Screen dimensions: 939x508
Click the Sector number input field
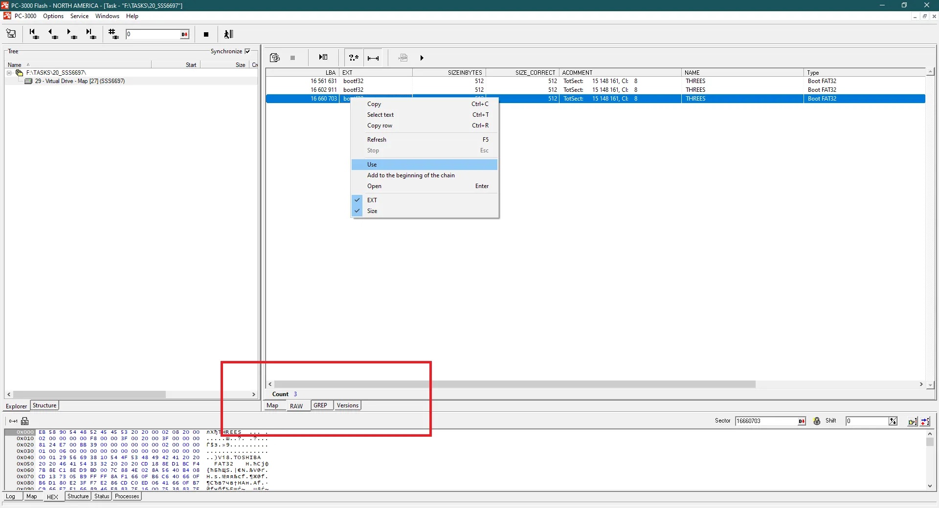765,421
